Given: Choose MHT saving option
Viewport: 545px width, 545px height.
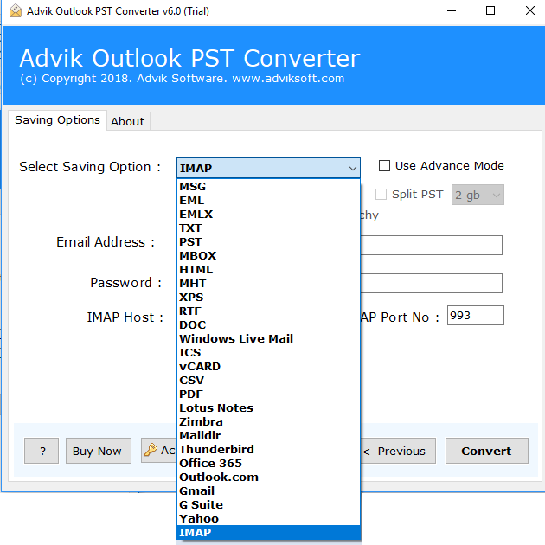Looking at the screenshot, I should (268, 284).
